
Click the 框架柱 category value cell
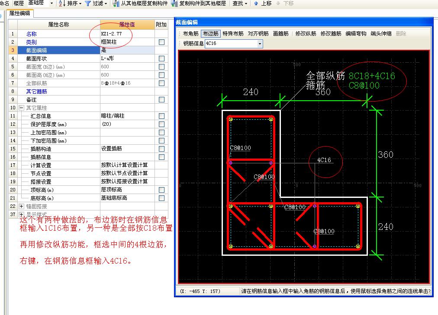127,42
